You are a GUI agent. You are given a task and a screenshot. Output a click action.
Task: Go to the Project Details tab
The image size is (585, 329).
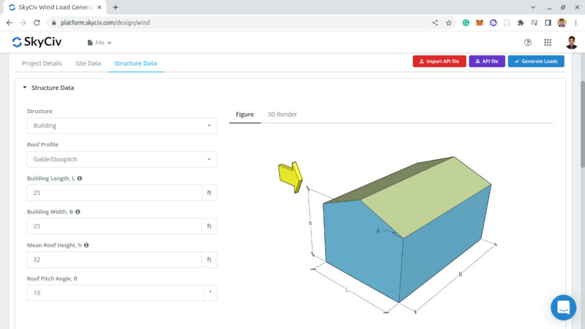pos(42,63)
